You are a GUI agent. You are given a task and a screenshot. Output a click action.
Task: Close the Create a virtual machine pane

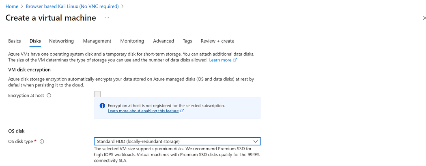(x=424, y=18)
